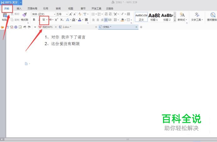The height and width of the screenshot is (142, 217).
Task: Apply distributed alignment
Action: click(110, 20)
